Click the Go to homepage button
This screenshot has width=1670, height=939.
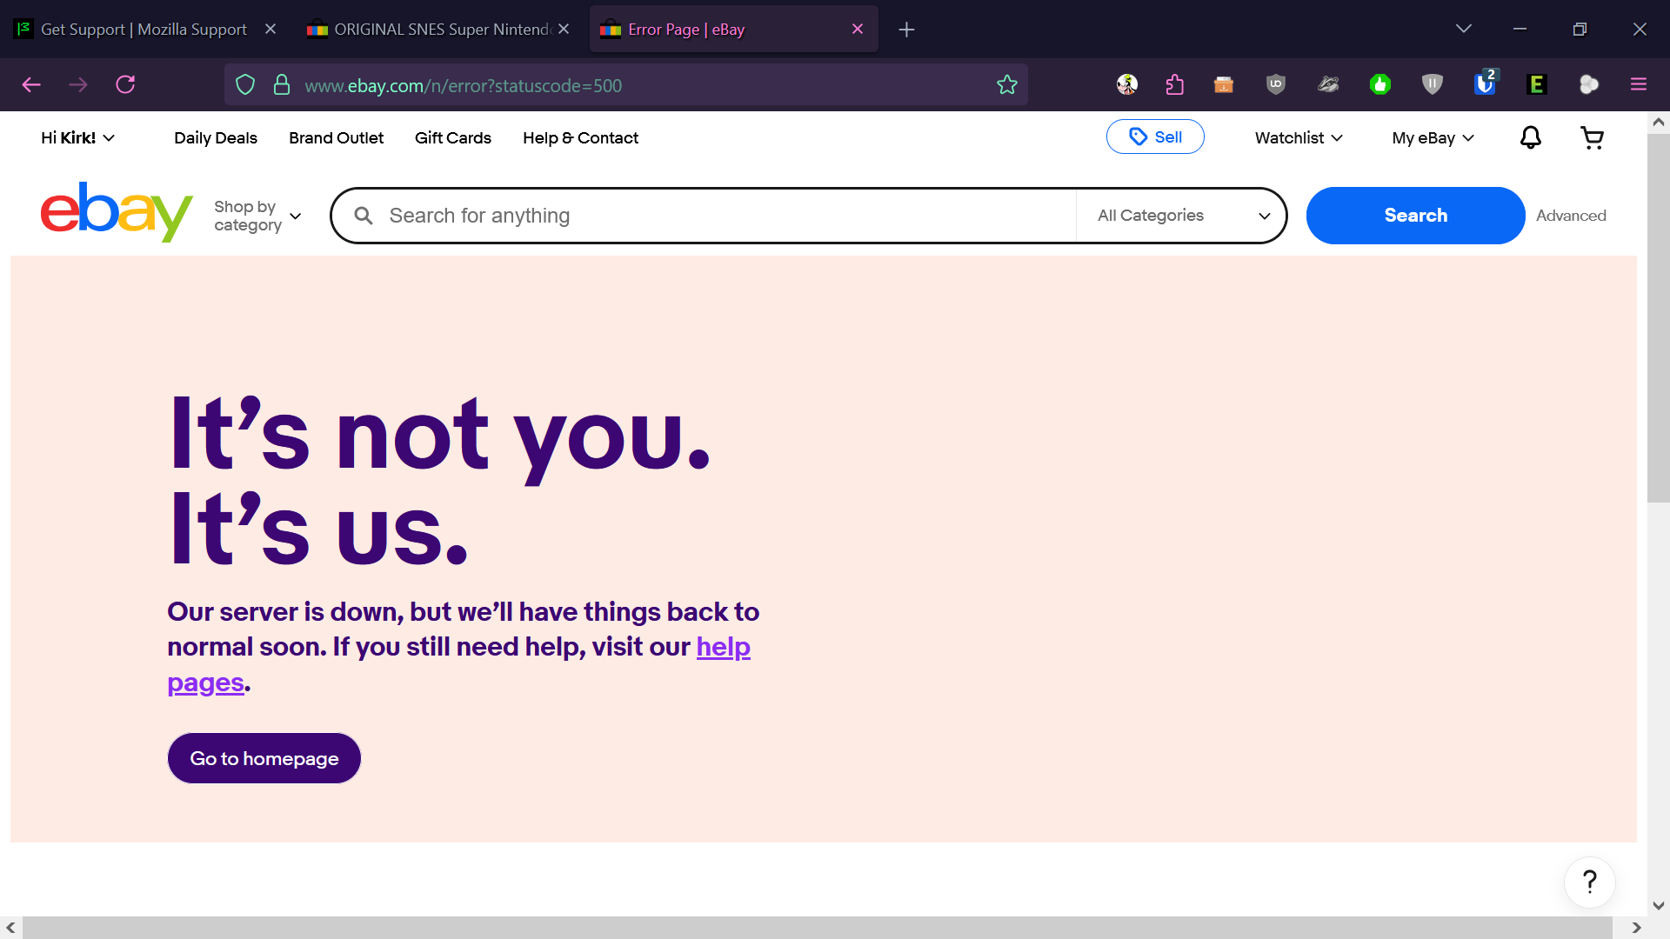click(x=264, y=758)
